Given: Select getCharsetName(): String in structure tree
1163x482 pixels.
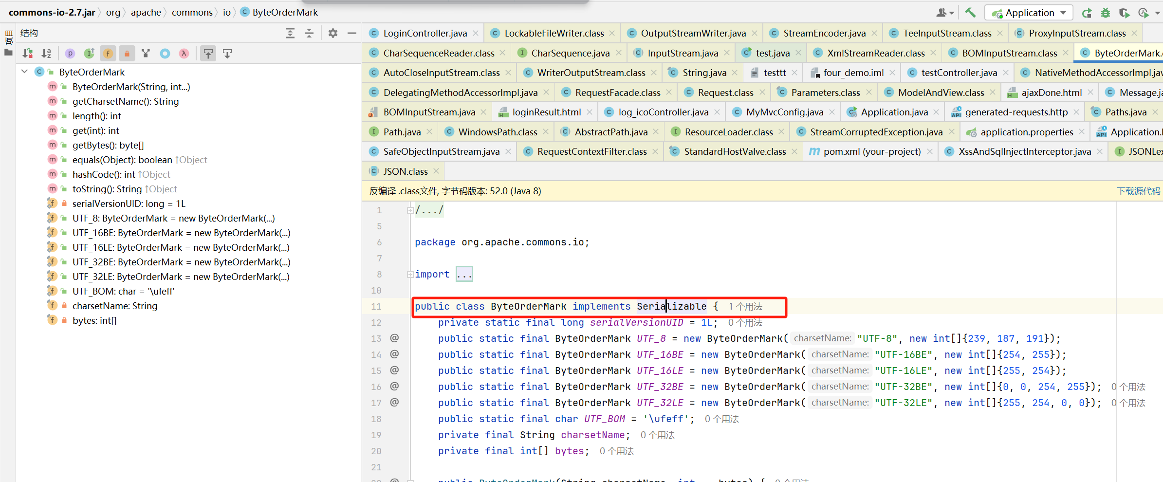Looking at the screenshot, I should pyautogui.click(x=126, y=101).
